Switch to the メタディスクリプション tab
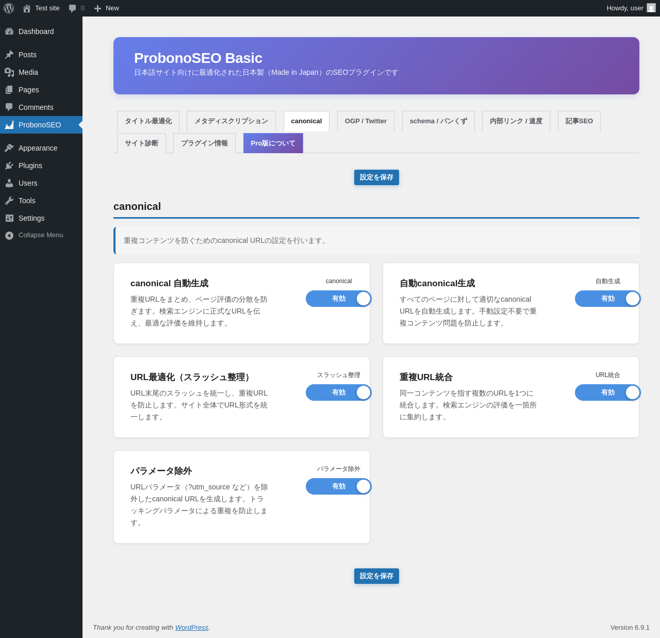Viewport: 660px width, 638px height. (x=231, y=121)
